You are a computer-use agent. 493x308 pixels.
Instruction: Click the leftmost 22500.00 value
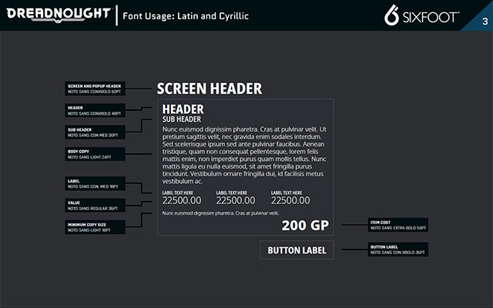tap(183, 201)
